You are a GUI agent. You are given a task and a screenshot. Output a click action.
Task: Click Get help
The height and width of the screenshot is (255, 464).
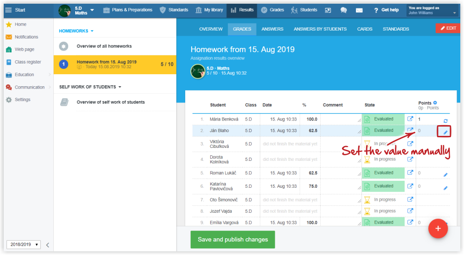click(387, 10)
